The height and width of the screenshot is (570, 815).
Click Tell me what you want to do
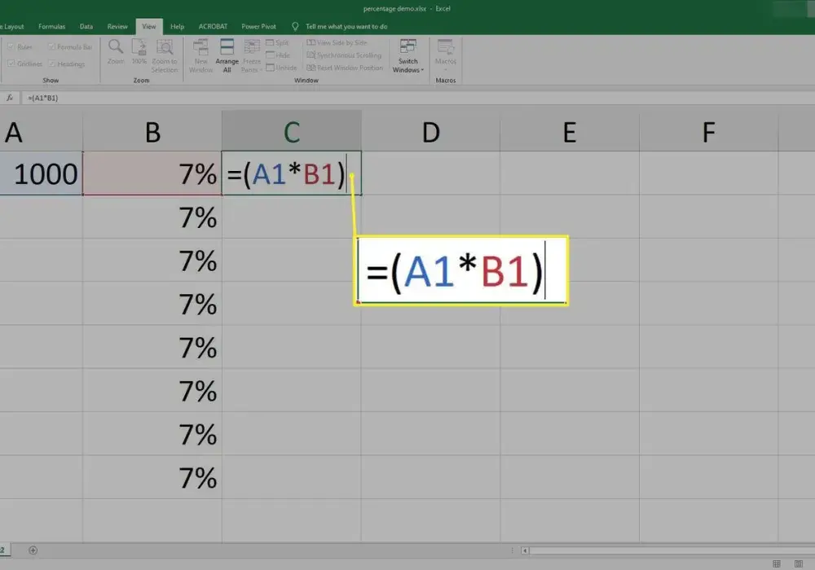[x=346, y=27]
